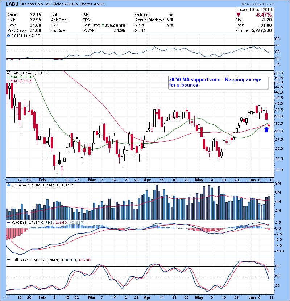Image resolution: width=290 pixels, height=301 pixels.
Task: Click the RSI(14) 47.23 label
Action: pyautogui.click(x=26, y=36)
